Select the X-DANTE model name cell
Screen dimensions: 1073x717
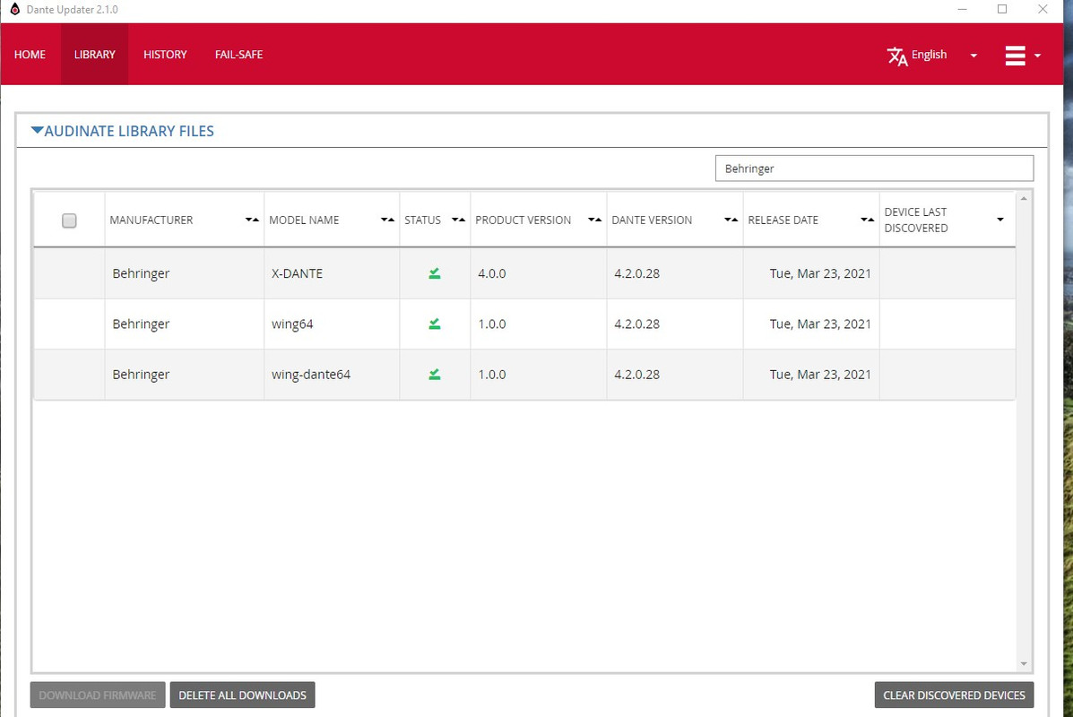(332, 273)
